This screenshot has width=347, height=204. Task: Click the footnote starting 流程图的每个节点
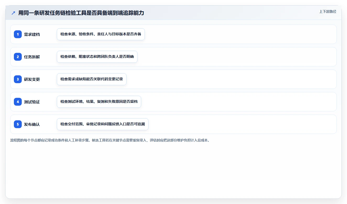(110, 140)
